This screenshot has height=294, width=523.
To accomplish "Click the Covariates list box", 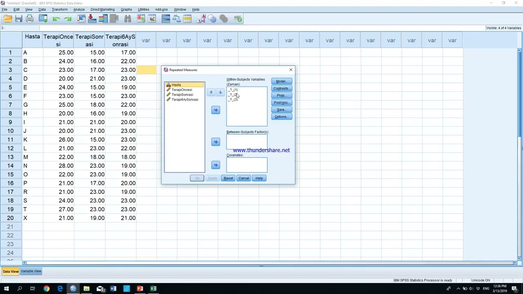I will point(247,165).
